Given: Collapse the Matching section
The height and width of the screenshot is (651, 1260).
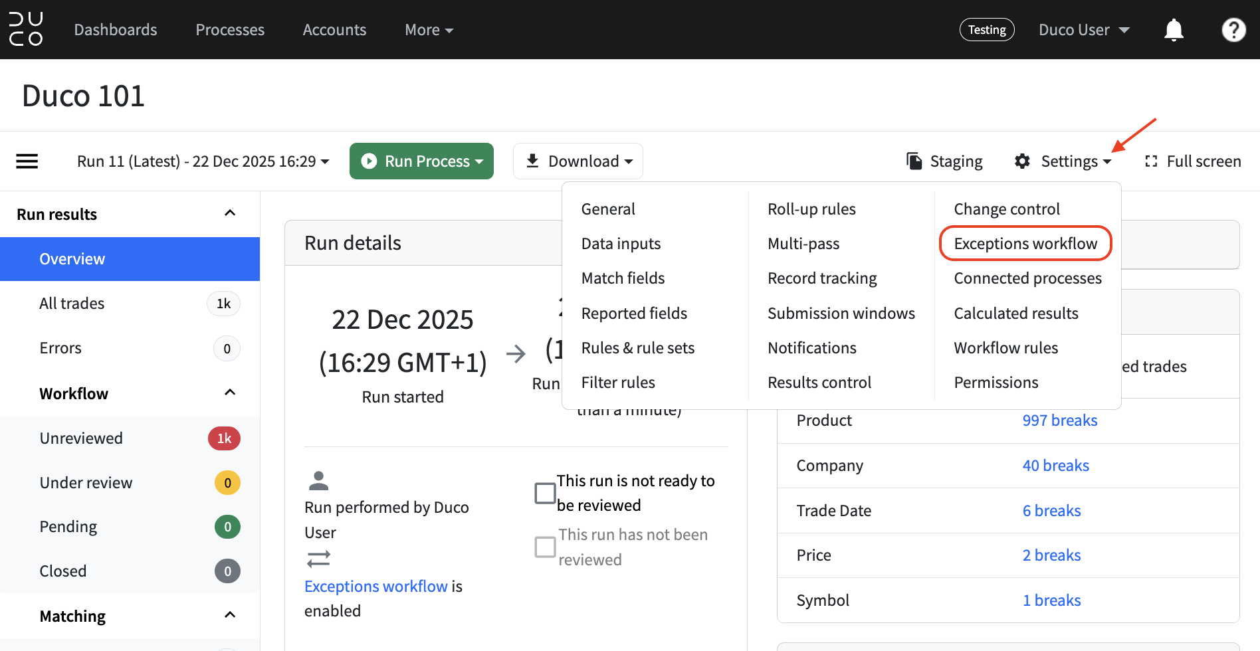Looking at the screenshot, I should [230, 615].
